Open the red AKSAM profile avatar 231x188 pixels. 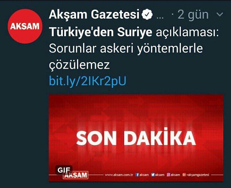(x=25, y=26)
